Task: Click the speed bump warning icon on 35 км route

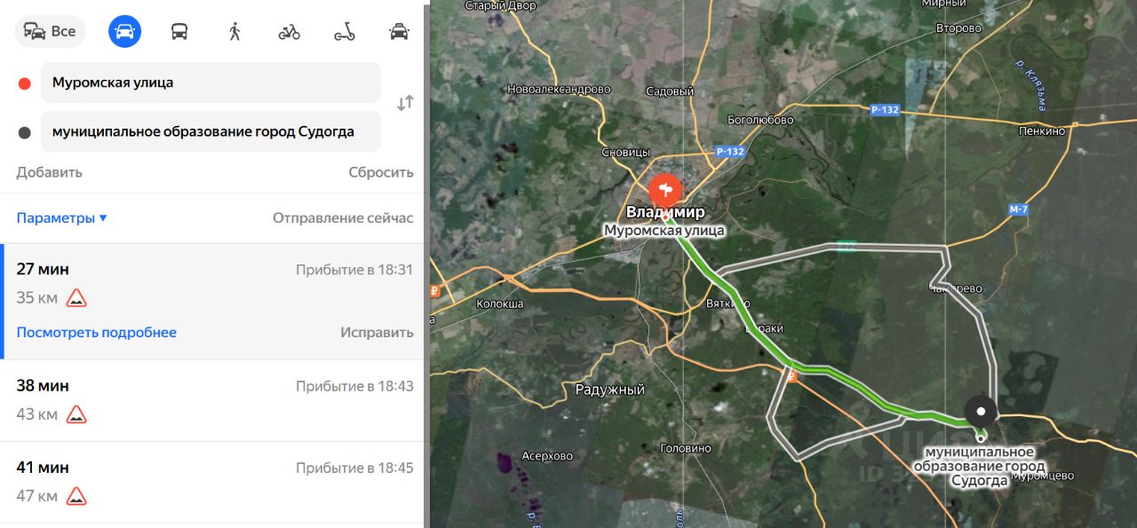Action: pos(76,298)
